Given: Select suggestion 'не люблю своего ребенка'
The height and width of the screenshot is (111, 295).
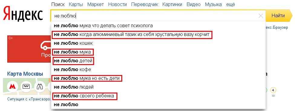Looking at the screenshot, I should (x=159, y=96).
